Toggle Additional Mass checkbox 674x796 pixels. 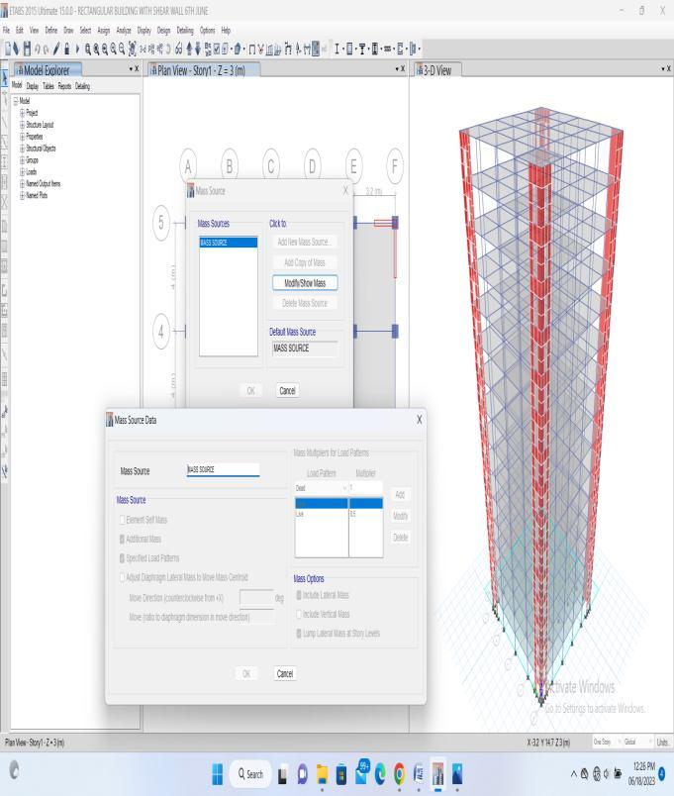(x=122, y=539)
